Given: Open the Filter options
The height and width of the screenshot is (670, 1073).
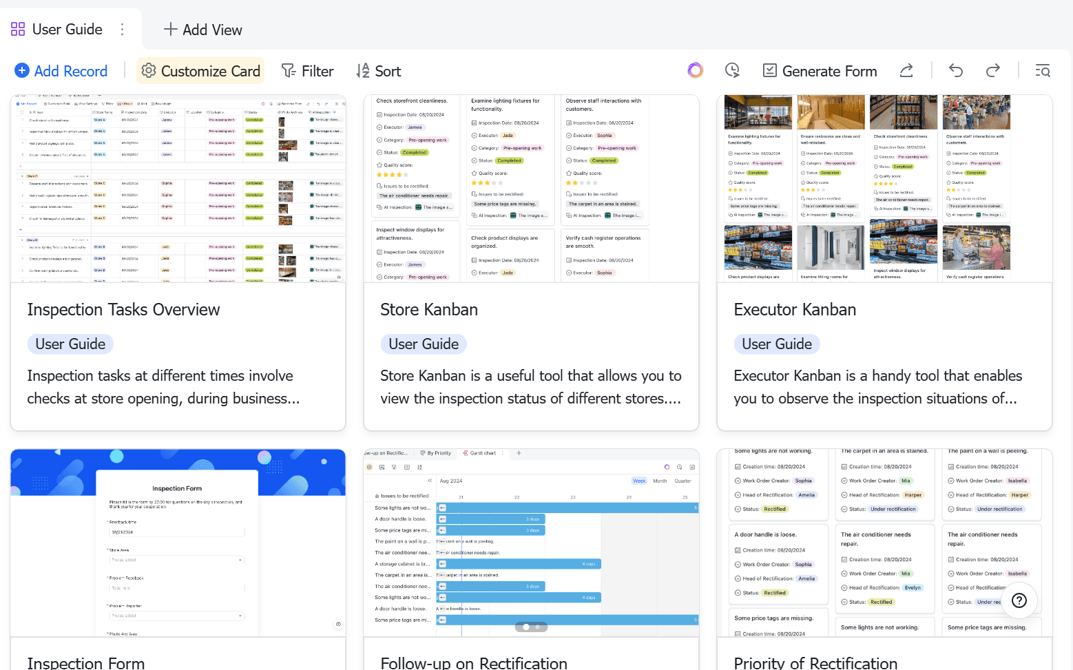Looking at the screenshot, I should point(307,71).
